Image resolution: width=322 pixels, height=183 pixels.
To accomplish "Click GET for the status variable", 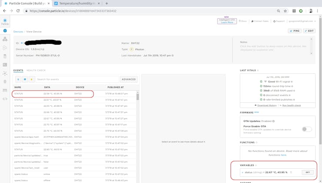I will click(308, 172).
